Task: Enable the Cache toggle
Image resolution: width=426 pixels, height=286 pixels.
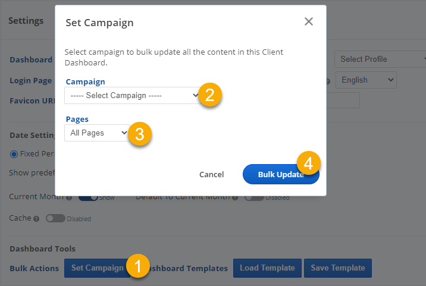Action: coord(55,218)
